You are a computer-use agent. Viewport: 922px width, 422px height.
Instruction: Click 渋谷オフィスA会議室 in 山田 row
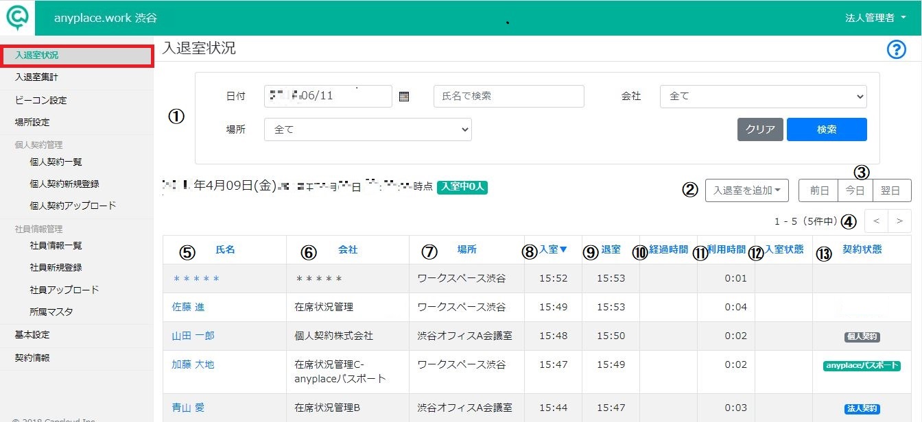click(464, 336)
